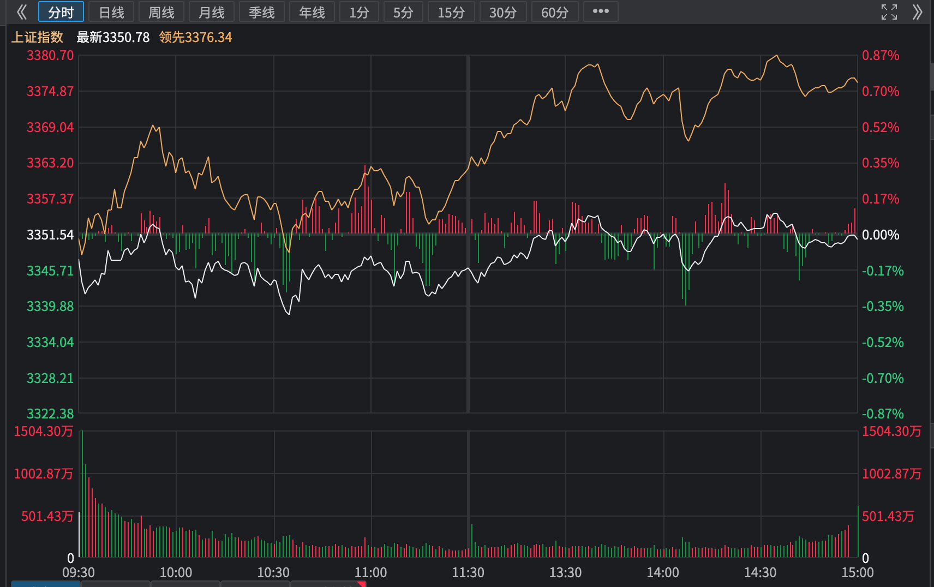Select the 年线 yearly chart
Screen dimensions: 934x587
pyautogui.click(x=312, y=12)
